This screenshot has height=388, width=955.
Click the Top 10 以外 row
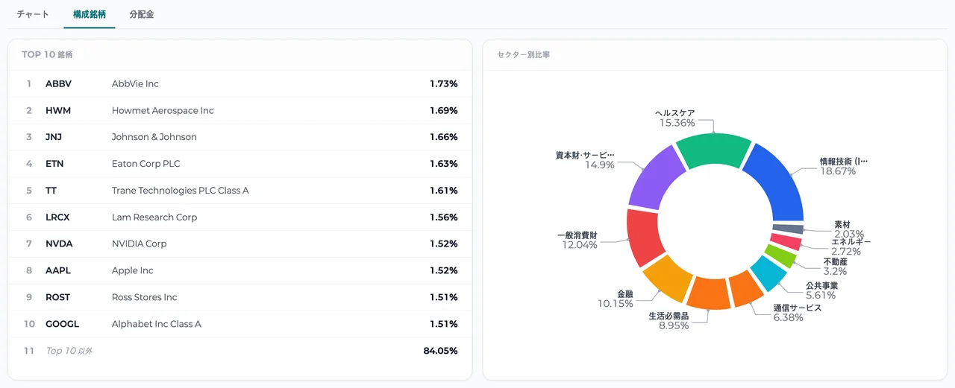pos(240,351)
